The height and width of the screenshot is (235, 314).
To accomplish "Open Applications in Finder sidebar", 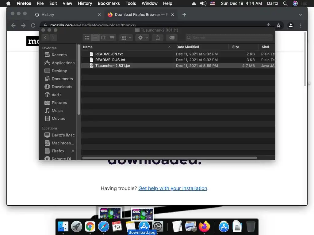I will 59,63.
